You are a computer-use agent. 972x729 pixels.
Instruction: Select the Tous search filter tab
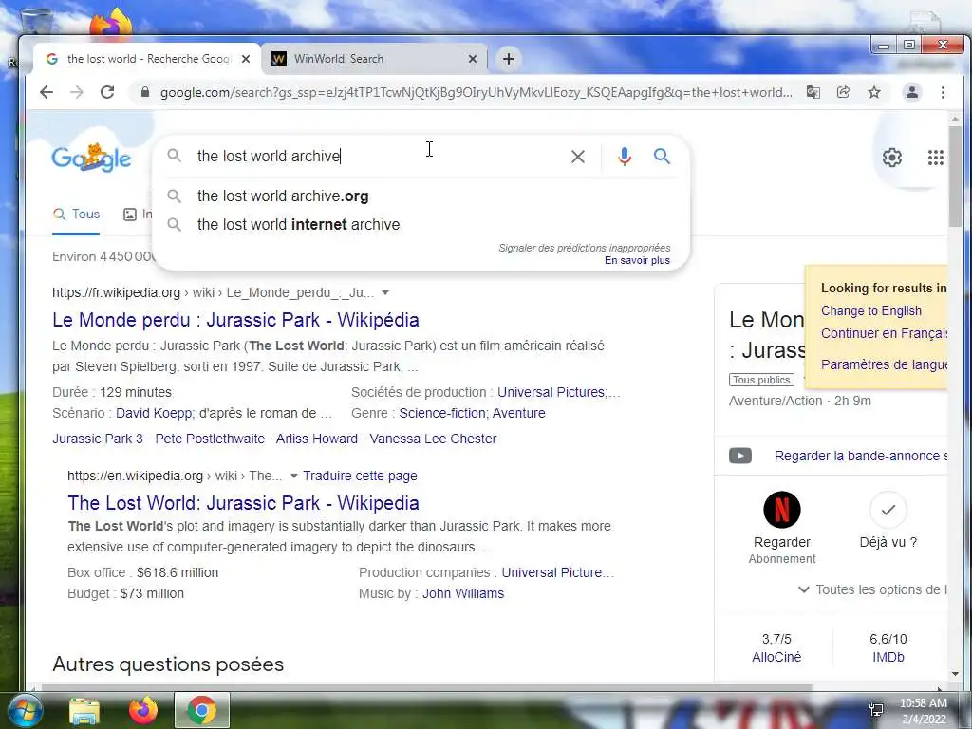(x=76, y=214)
